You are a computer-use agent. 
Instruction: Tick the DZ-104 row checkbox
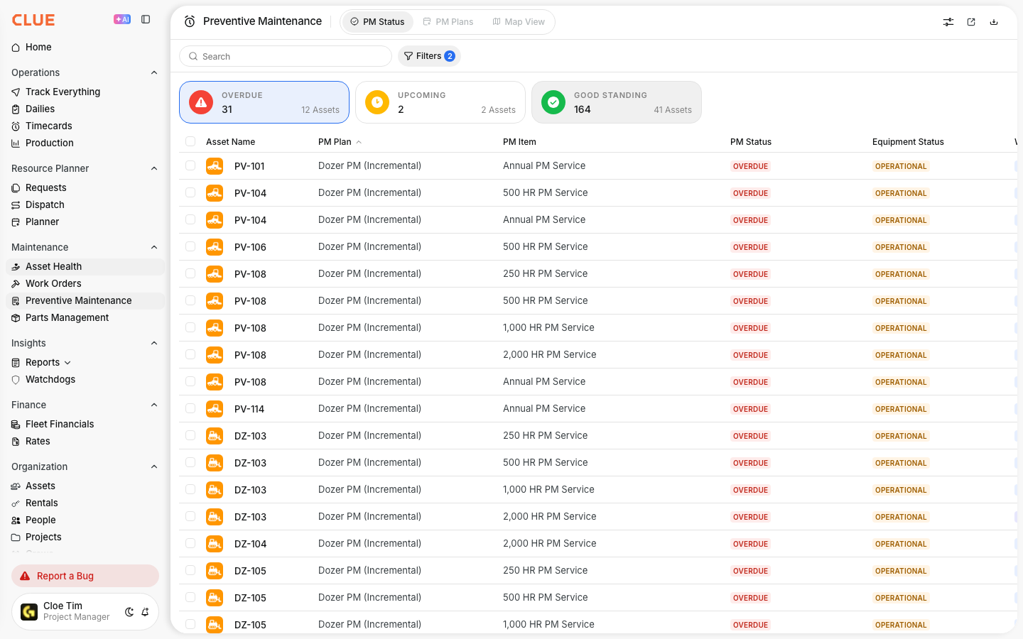click(190, 543)
